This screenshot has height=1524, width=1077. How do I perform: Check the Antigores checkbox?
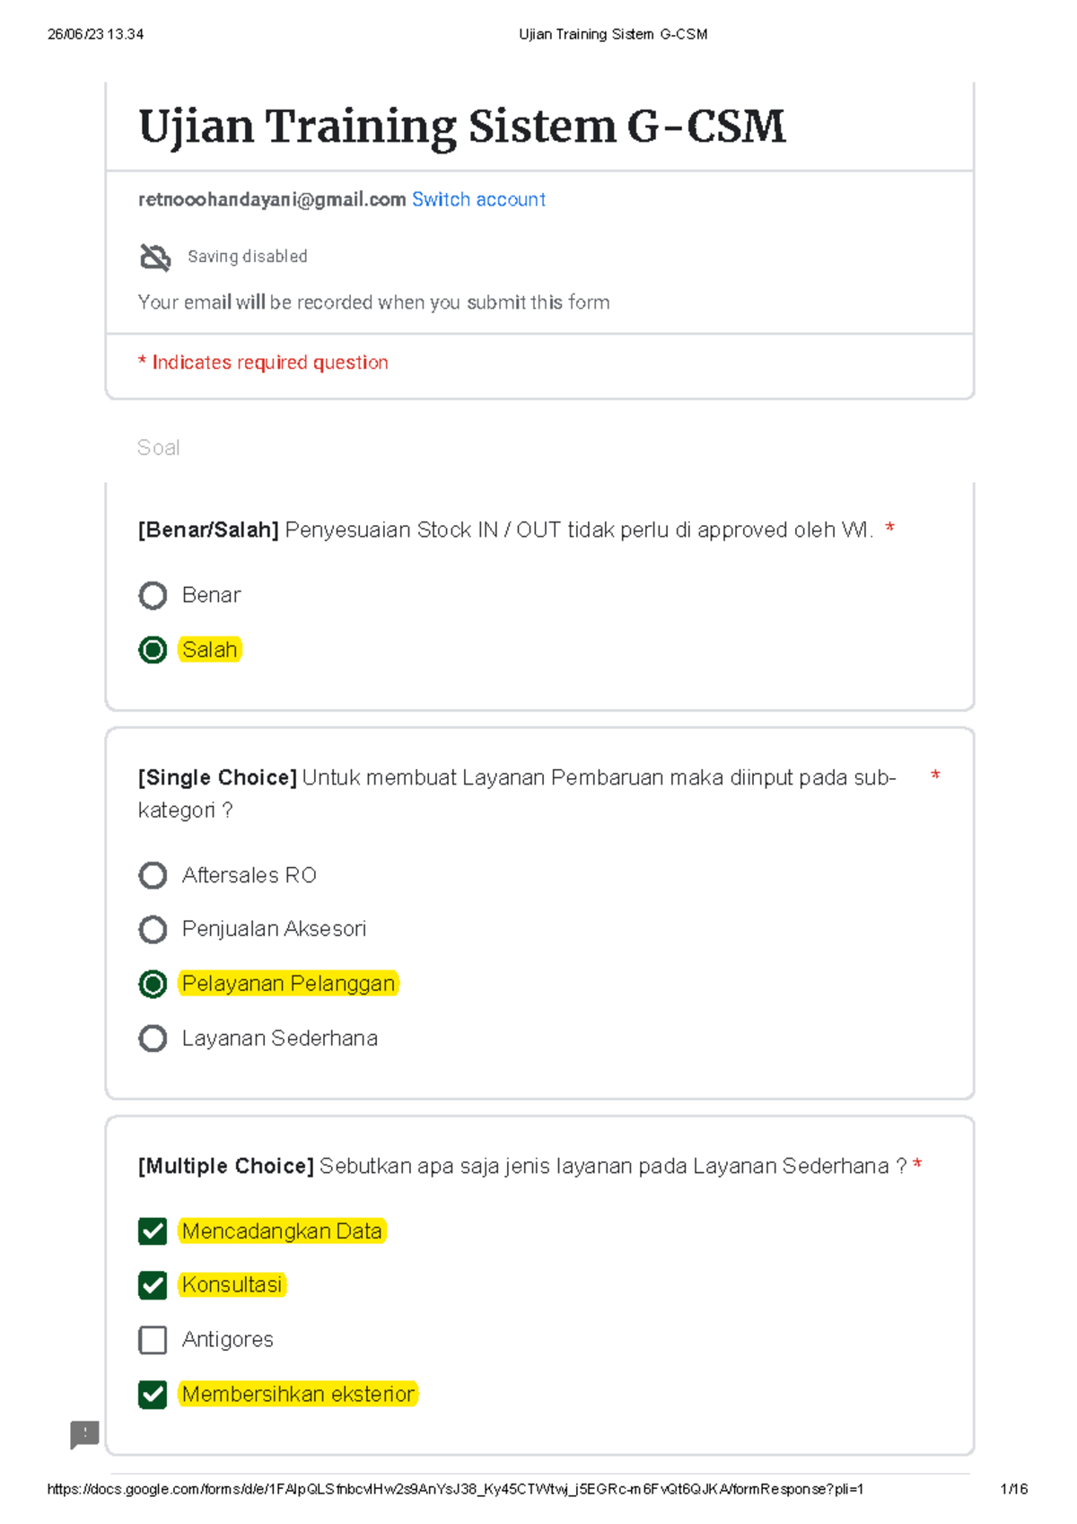[153, 1340]
